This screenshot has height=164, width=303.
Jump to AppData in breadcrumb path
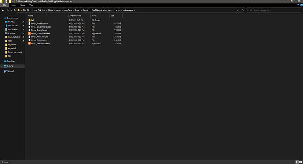pos(68,10)
